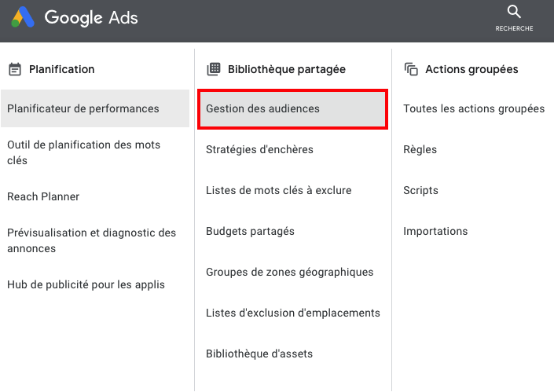Click the Google Ads logo icon
This screenshot has height=392, width=554.
pyautogui.click(x=22, y=17)
